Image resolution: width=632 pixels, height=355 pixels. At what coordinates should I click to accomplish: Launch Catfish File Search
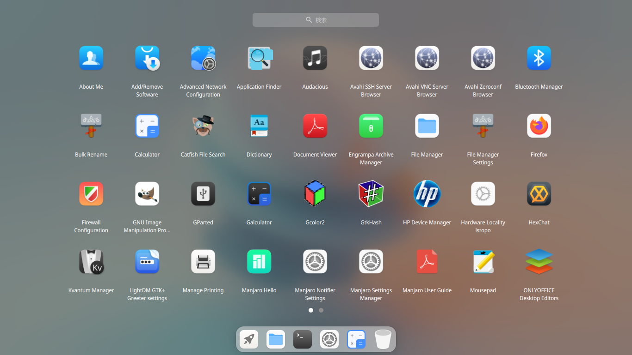[x=203, y=126]
